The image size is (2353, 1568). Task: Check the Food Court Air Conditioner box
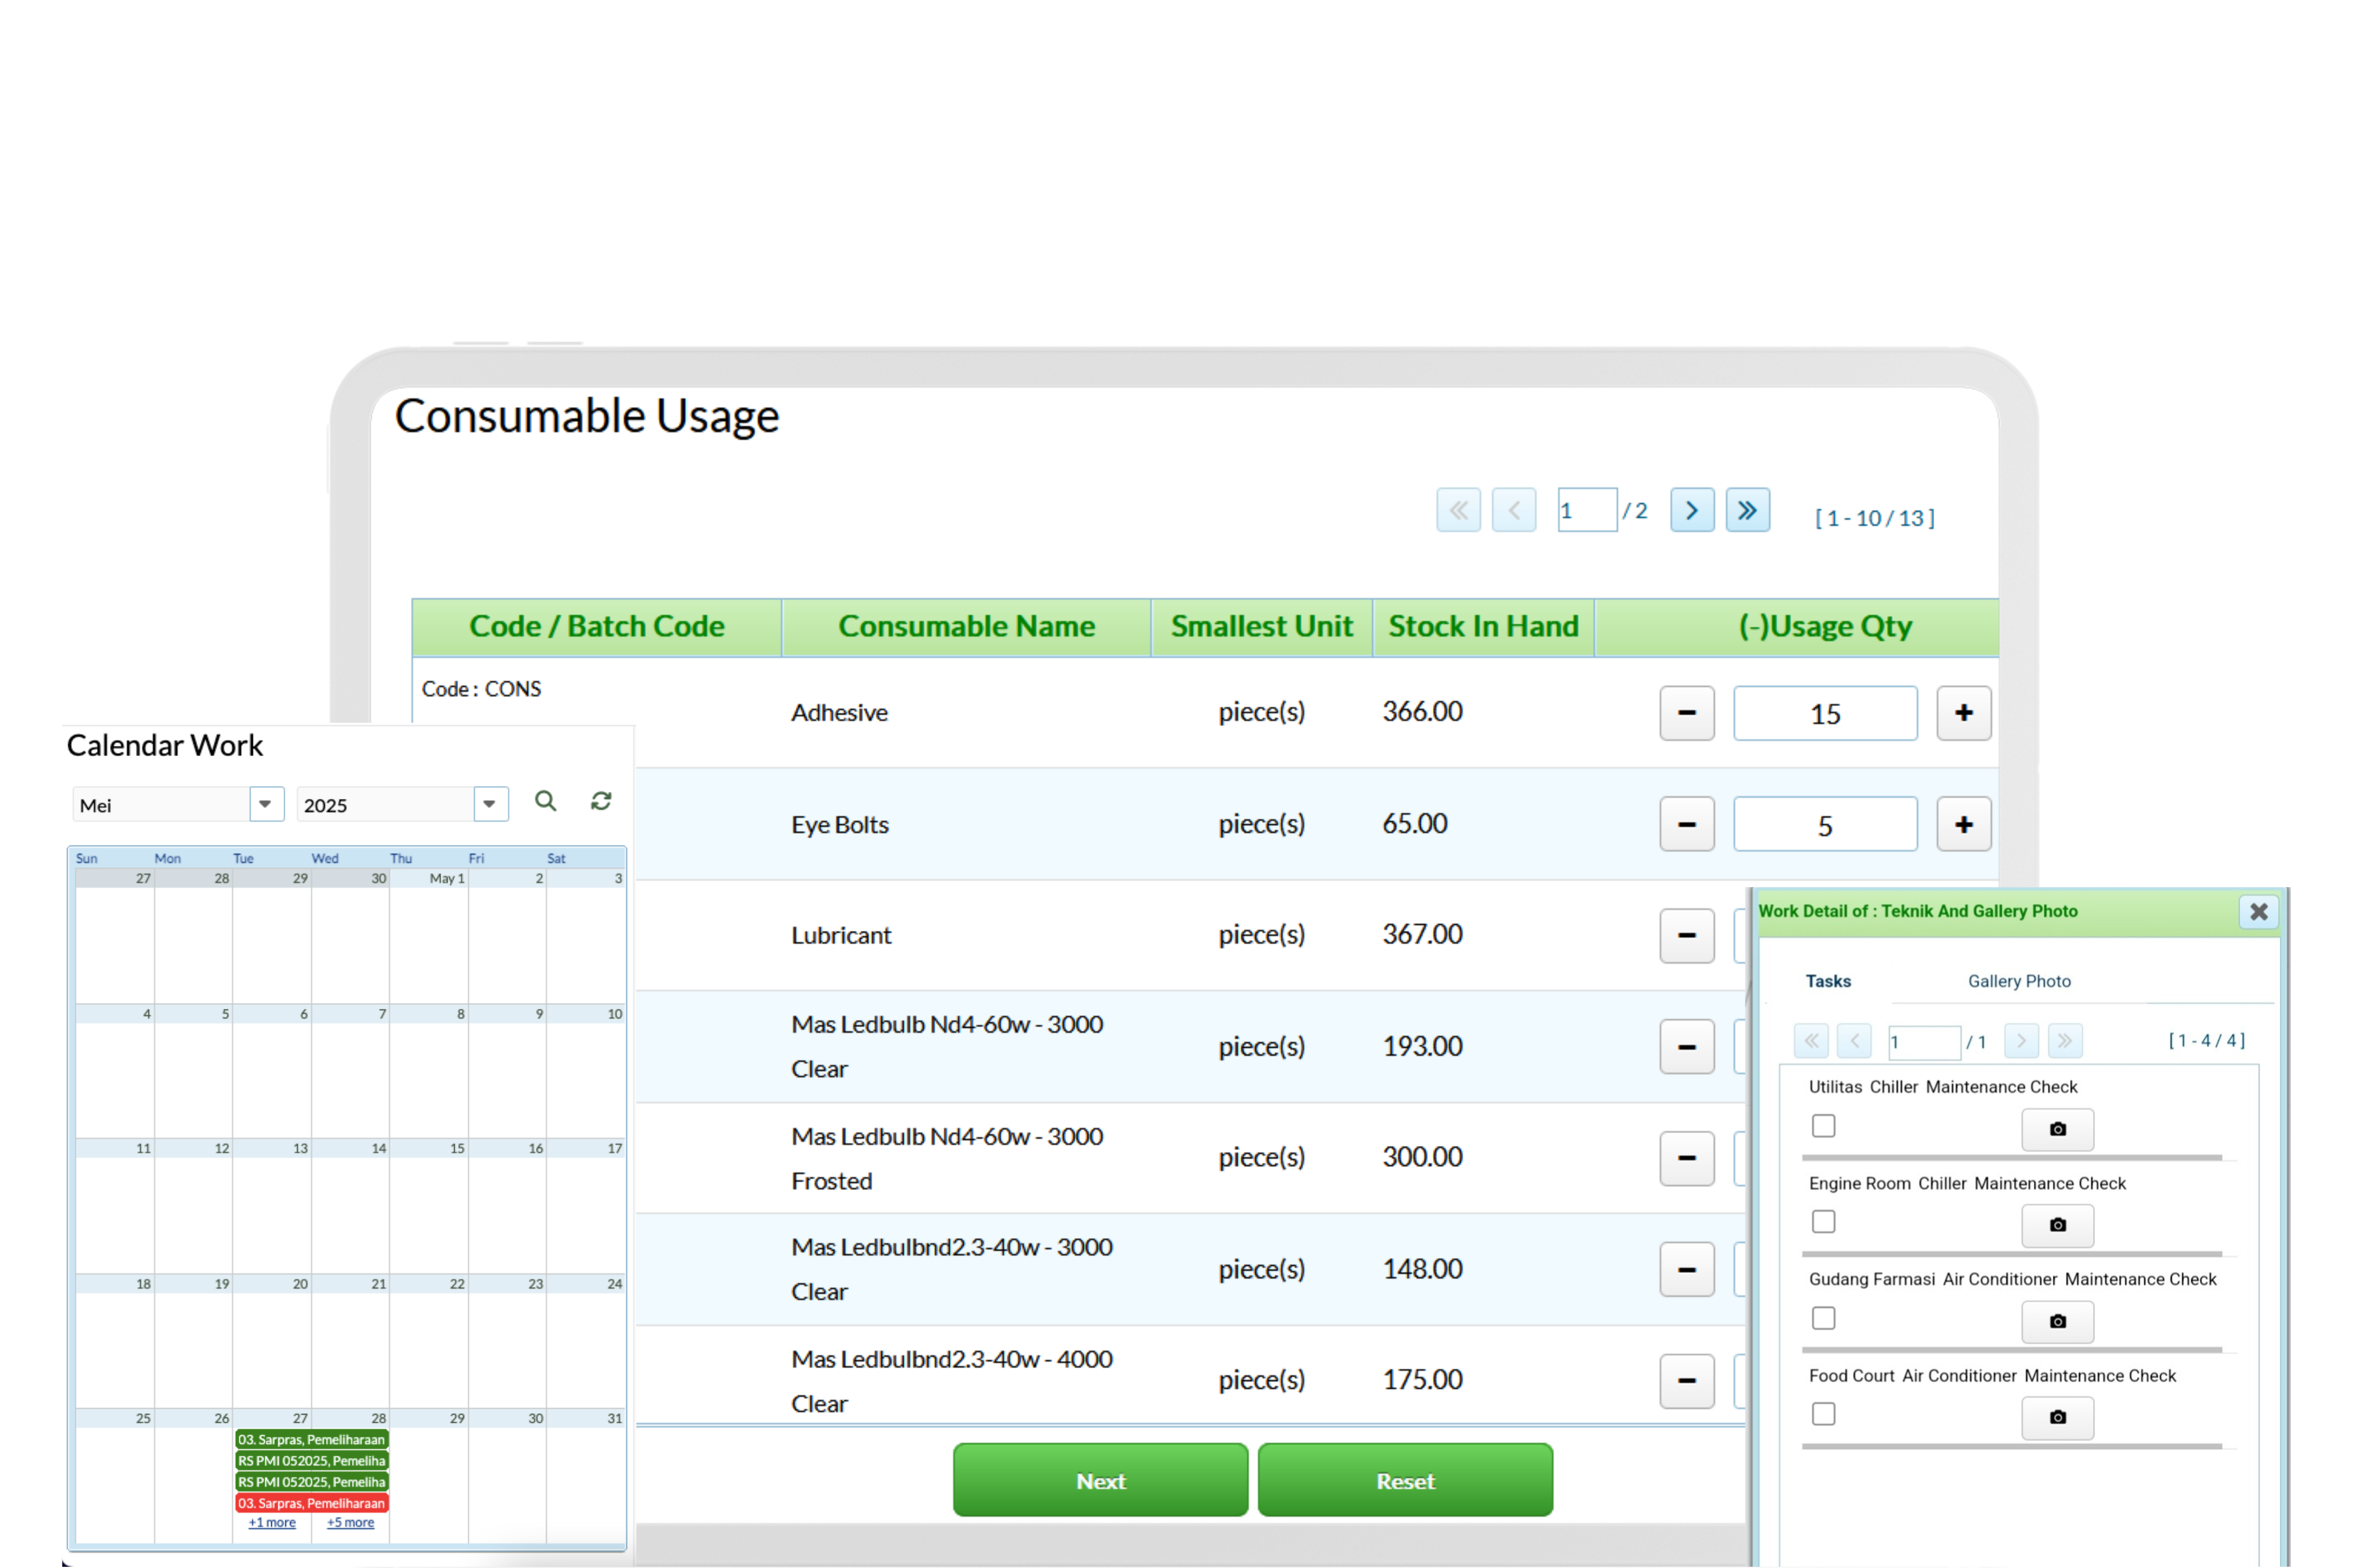point(1824,1415)
